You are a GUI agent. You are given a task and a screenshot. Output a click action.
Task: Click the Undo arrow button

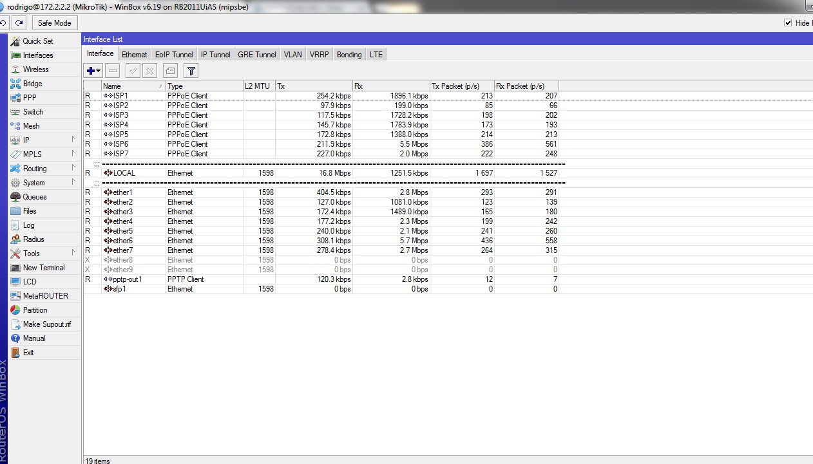(3, 23)
